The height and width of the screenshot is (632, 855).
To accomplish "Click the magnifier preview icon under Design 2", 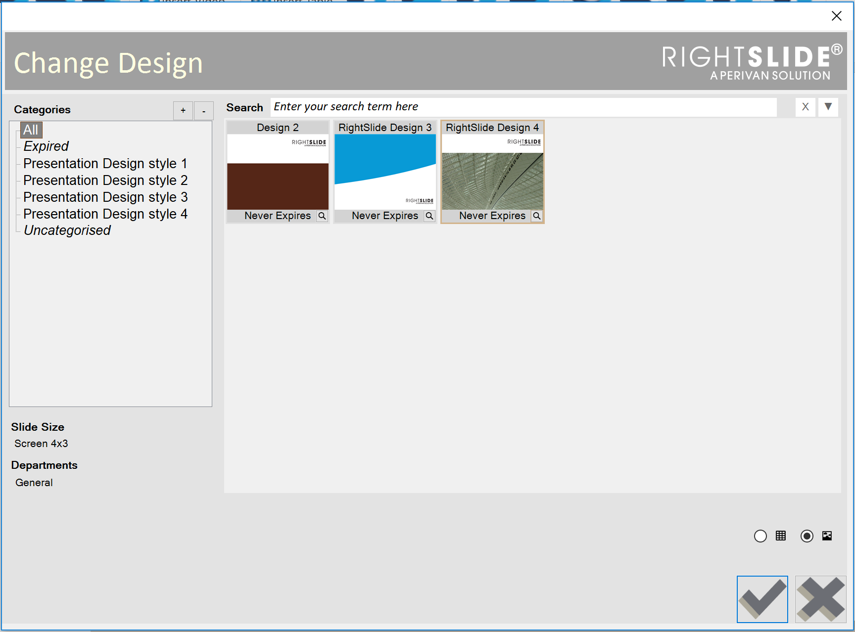I will [x=322, y=216].
